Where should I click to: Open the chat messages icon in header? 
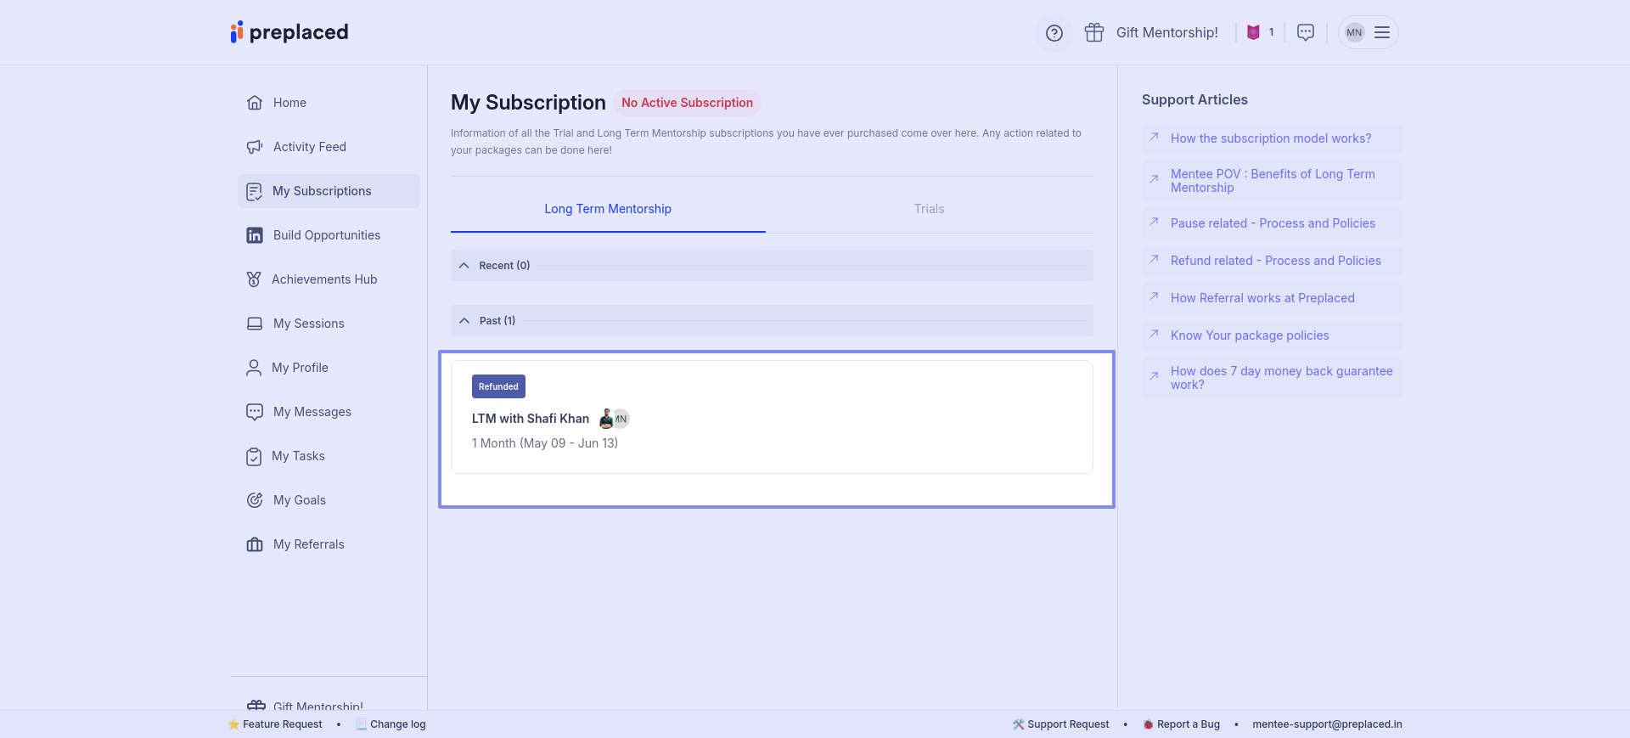tap(1306, 32)
